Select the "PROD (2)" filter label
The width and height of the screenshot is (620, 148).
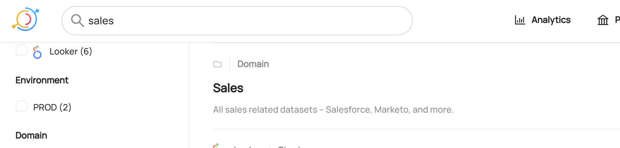[52, 107]
